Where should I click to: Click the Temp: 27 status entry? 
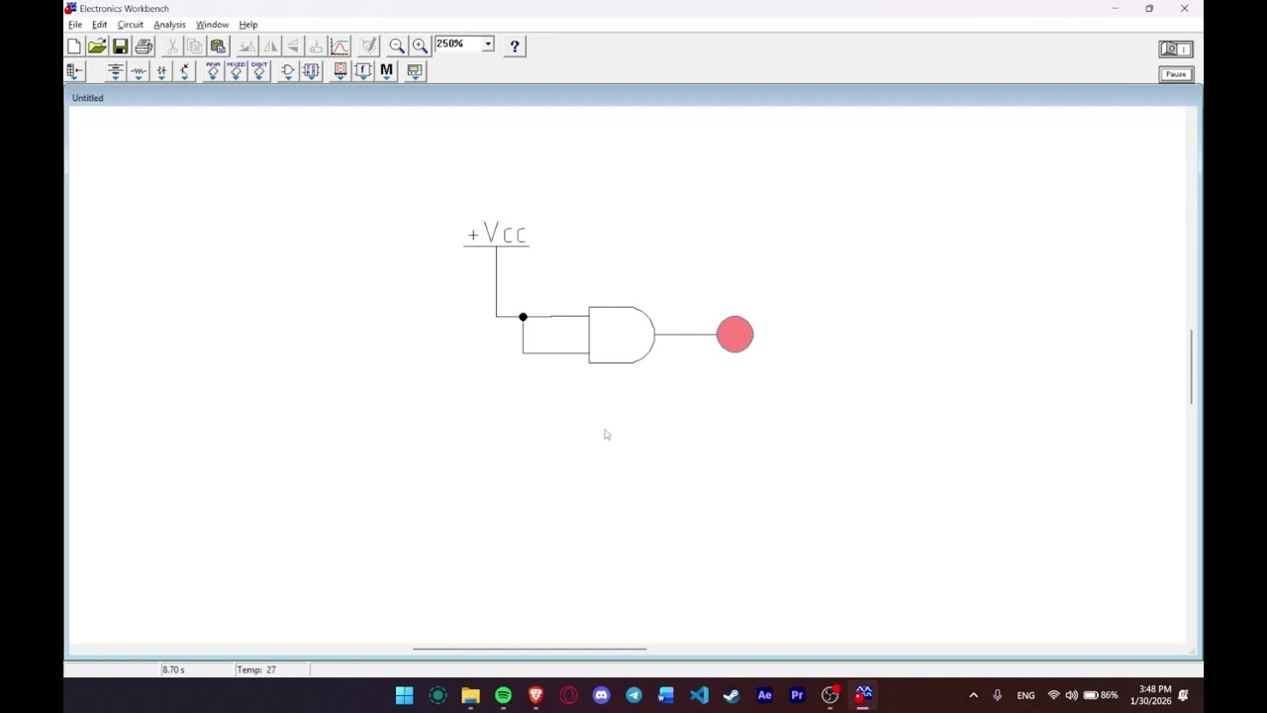point(256,669)
